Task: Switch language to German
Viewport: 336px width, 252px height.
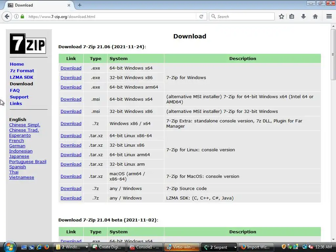Action: [x=17, y=146]
